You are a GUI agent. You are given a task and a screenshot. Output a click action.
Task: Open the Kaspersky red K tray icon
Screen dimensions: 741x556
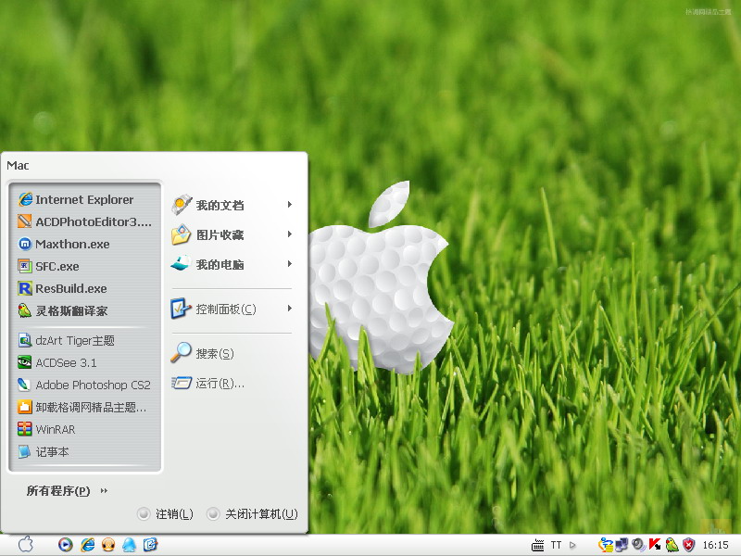pyautogui.click(x=655, y=545)
